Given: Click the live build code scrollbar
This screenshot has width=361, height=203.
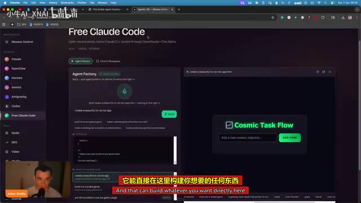Looking at the screenshot, I should 175,151.
